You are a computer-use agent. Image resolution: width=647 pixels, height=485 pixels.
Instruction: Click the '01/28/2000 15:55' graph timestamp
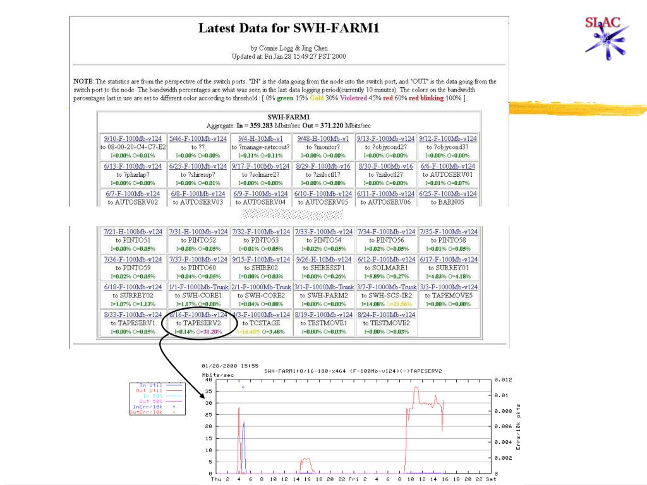click(230, 366)
